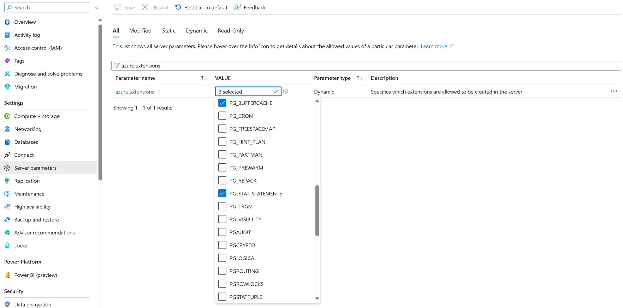Image resolution: width=623 pixels, height=308 pixels.
Task: Click the dropdown list scroll-up arrow
Action: 317,101
